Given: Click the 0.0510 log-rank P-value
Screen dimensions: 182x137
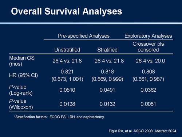Looking at the screenshot, I should (67, 90).
